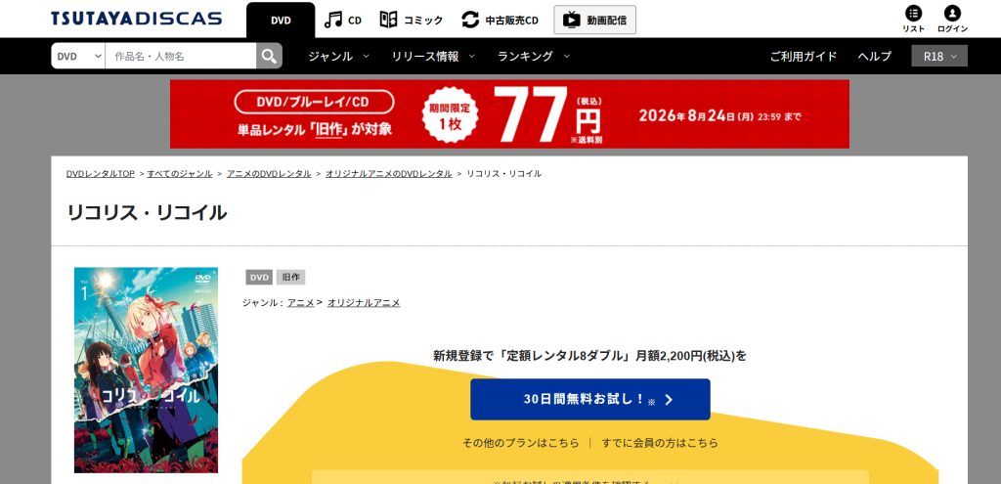
Task: Click the 旧作 badge
Action: click(x=290, y=277)
